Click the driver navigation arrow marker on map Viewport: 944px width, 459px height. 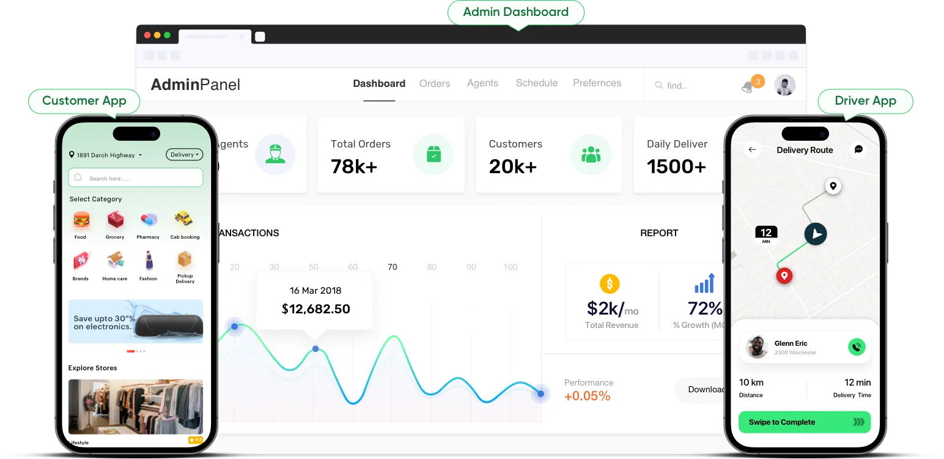coord(815,234)
